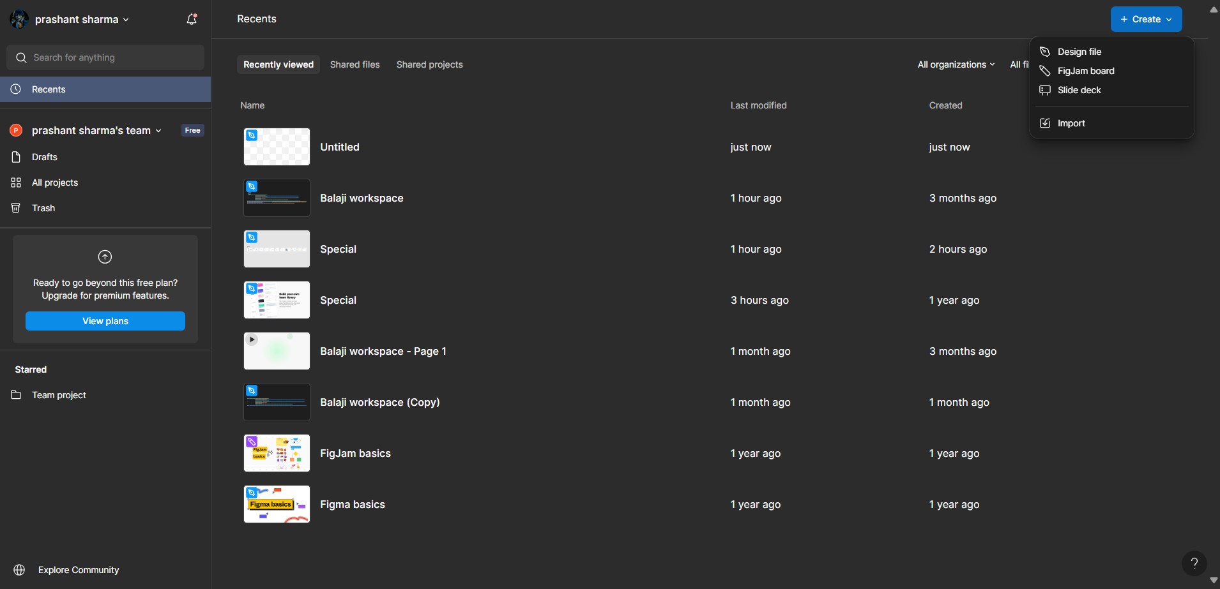Click the Drafts file icon

16,157
